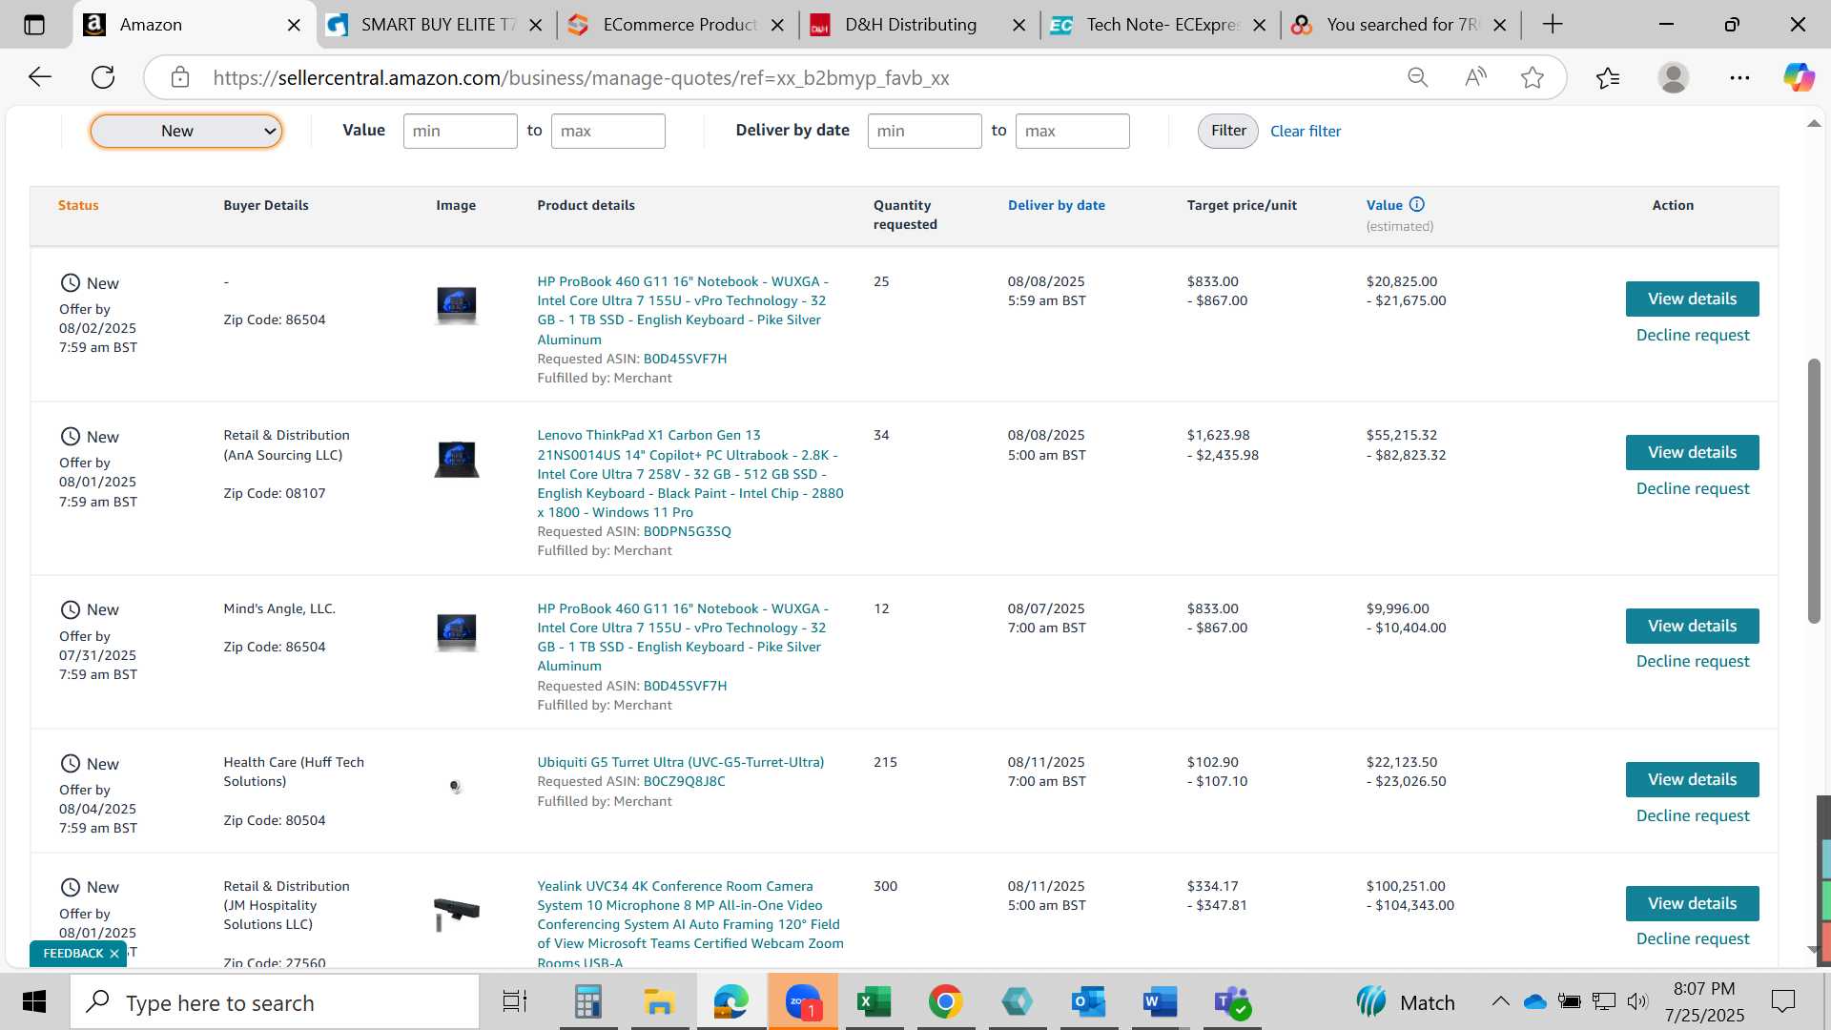The width and height of the screenshot is (1831, 1030).
Task: Click the Filter button
Action: coord(1228,131)
